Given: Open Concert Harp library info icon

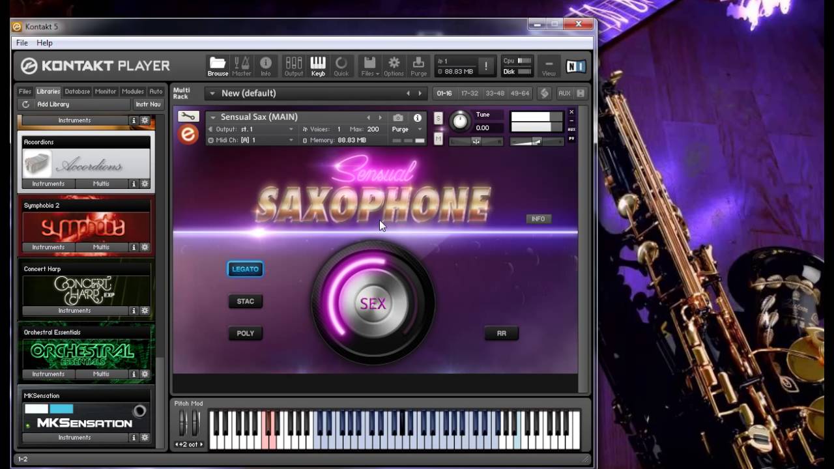Looking at the screenshot, I should 134,311.
